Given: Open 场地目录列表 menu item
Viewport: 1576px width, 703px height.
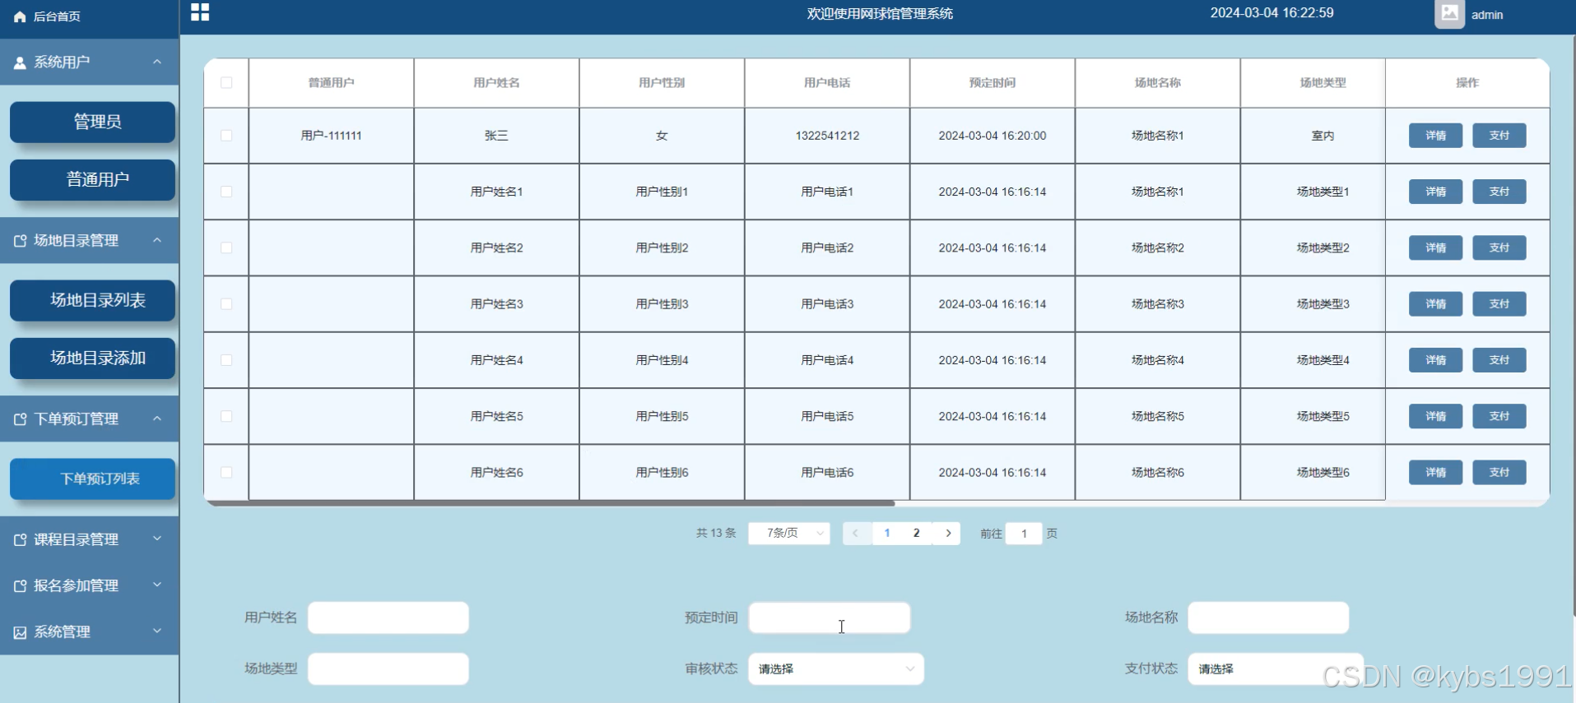Looking at the screenshot, I should pyautogui.click(x=92, y=301).
